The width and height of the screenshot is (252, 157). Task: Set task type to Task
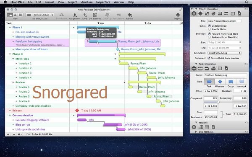point(209,82)
